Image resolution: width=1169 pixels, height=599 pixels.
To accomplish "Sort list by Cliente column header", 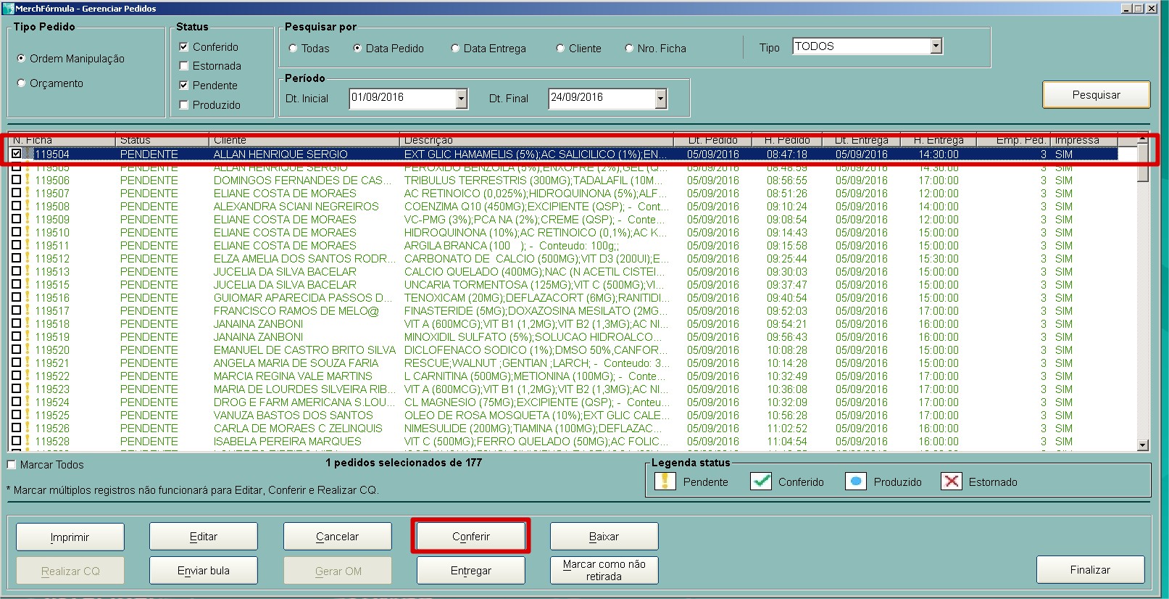I will click(304, 140).
